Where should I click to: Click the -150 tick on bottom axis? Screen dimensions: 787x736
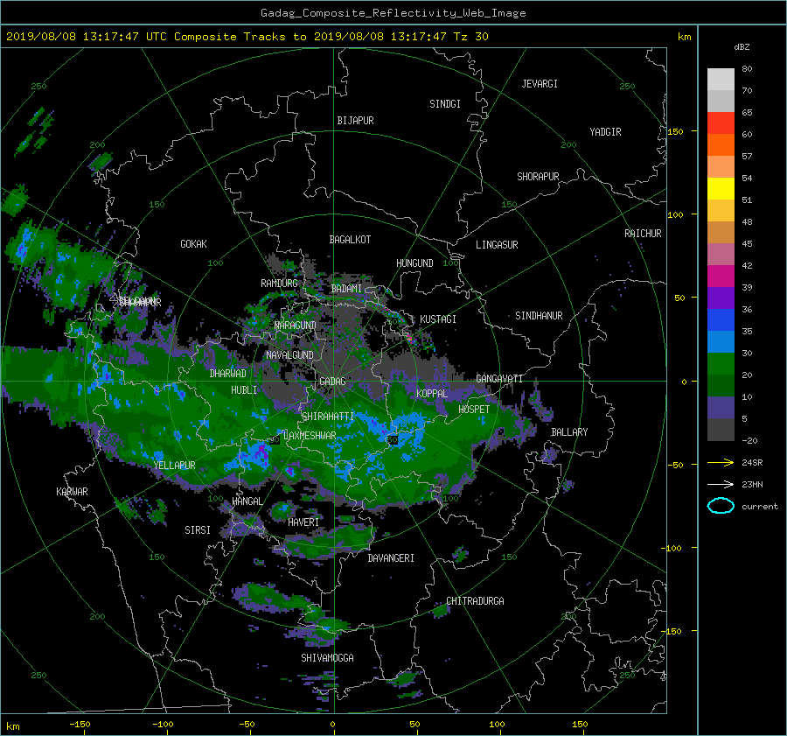point(80,724)
